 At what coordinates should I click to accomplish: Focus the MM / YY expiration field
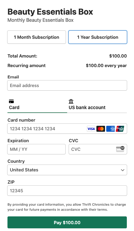pos(36,149)
